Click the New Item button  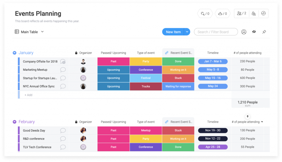pos(173,32)
